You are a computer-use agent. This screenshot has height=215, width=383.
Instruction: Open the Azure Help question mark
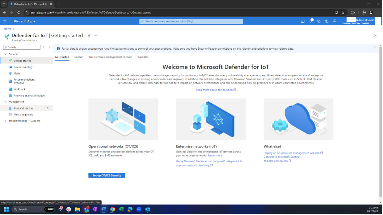[x=326, y=21]
